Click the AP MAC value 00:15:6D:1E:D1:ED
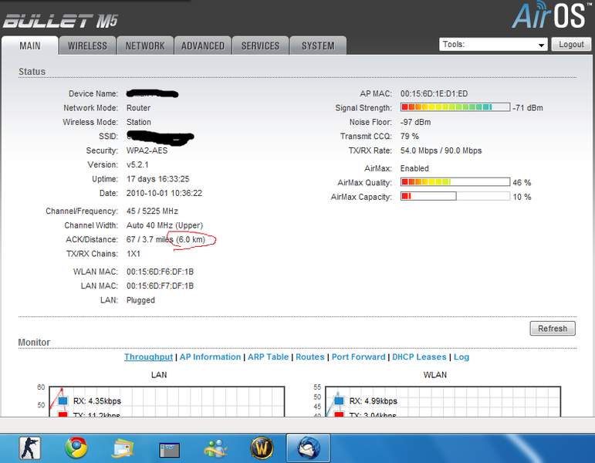The width and height of the screenshot is (595, 463). click(434, 93)
